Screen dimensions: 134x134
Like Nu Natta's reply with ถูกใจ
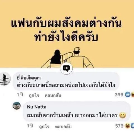coord(44,126)
